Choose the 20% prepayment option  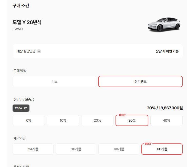coord(97,120)
